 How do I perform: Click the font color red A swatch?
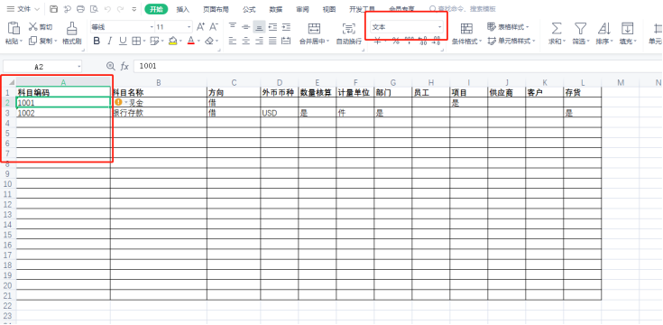(190, 41)
